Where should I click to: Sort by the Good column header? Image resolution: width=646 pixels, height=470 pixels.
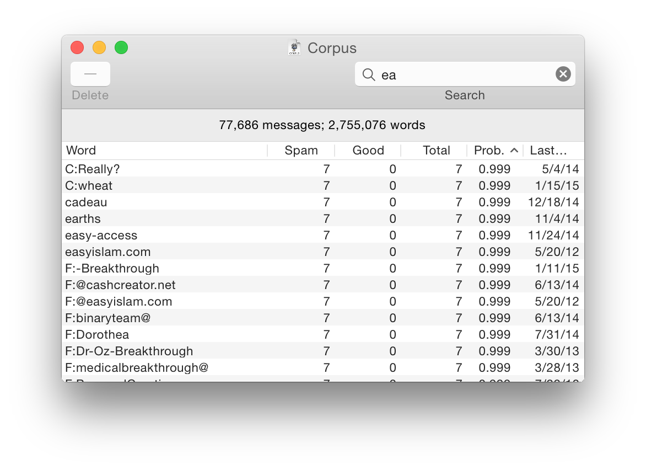coord(368,151)
